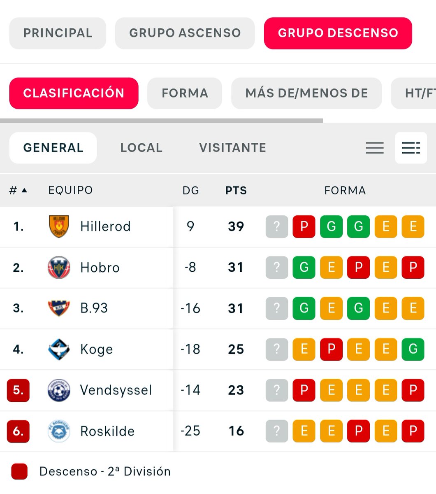Select the B.93 team badge
The width and height of the screenshot is (436, 494).
point(59,308)
